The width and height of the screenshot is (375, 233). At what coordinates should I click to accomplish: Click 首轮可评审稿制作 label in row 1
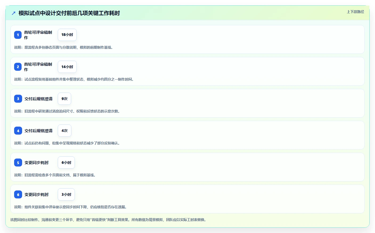coord(38,35)
